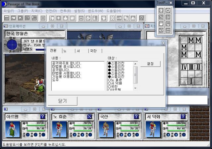Image resolution: width=212 pixels, height=149 pixels.
Task: Click 노 효춘's crossed swords status icon
Action: click(x=89, y=117)
